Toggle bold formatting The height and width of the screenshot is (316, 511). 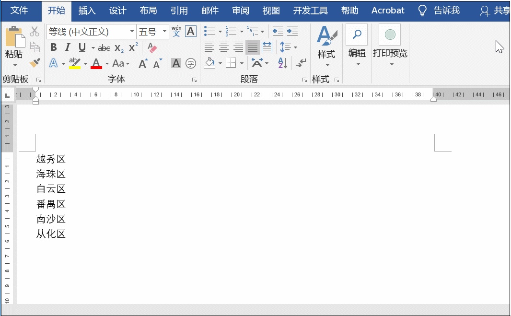point(53,47)
